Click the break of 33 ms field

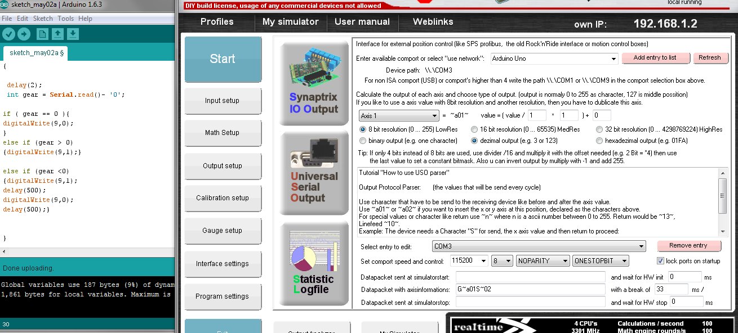[x=672, y=290]
